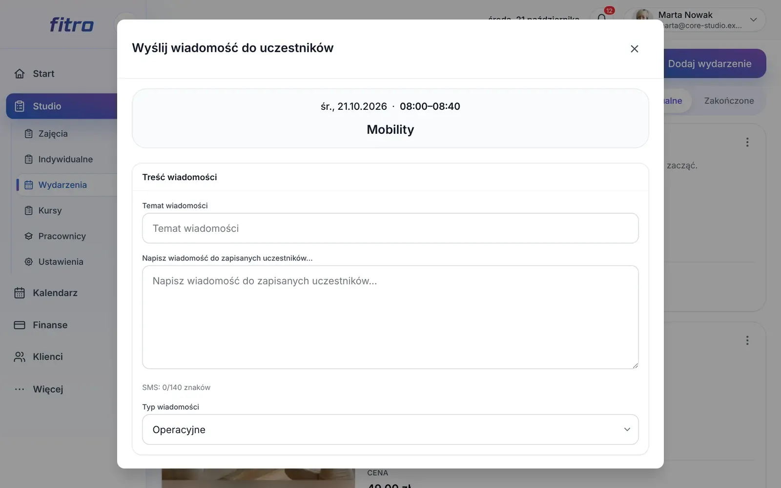Viewport: 781px width, 488px height.
Task: Click the Mobility event title in the dialog
Action: [x=390, y=129]
